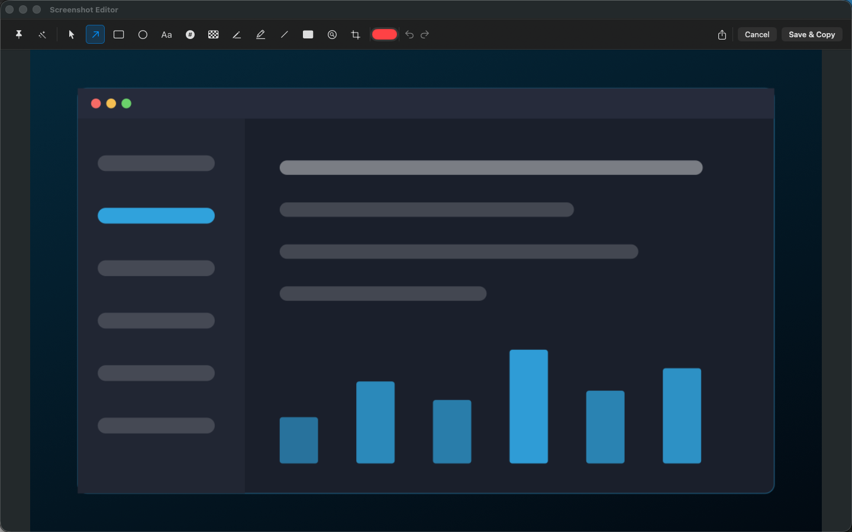
Task: Click the screenshot image canvas
Action: 426,290
